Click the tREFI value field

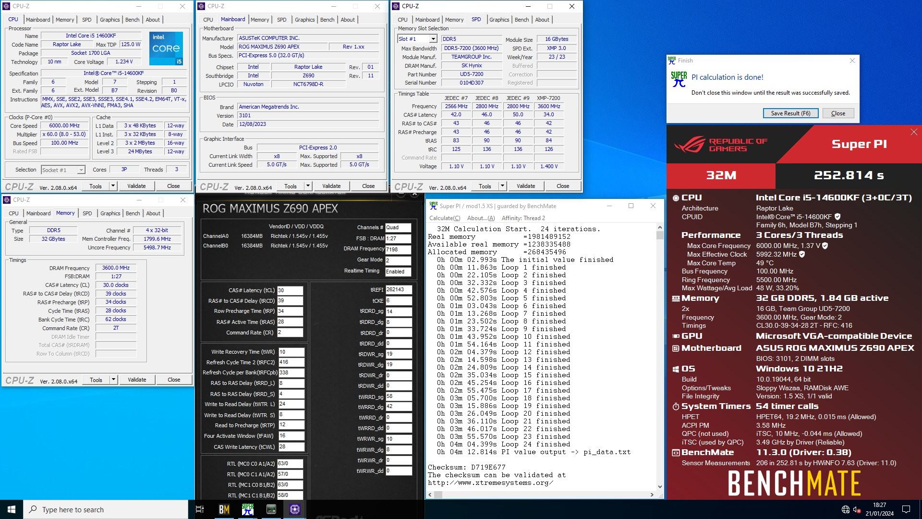coord(398,290)
